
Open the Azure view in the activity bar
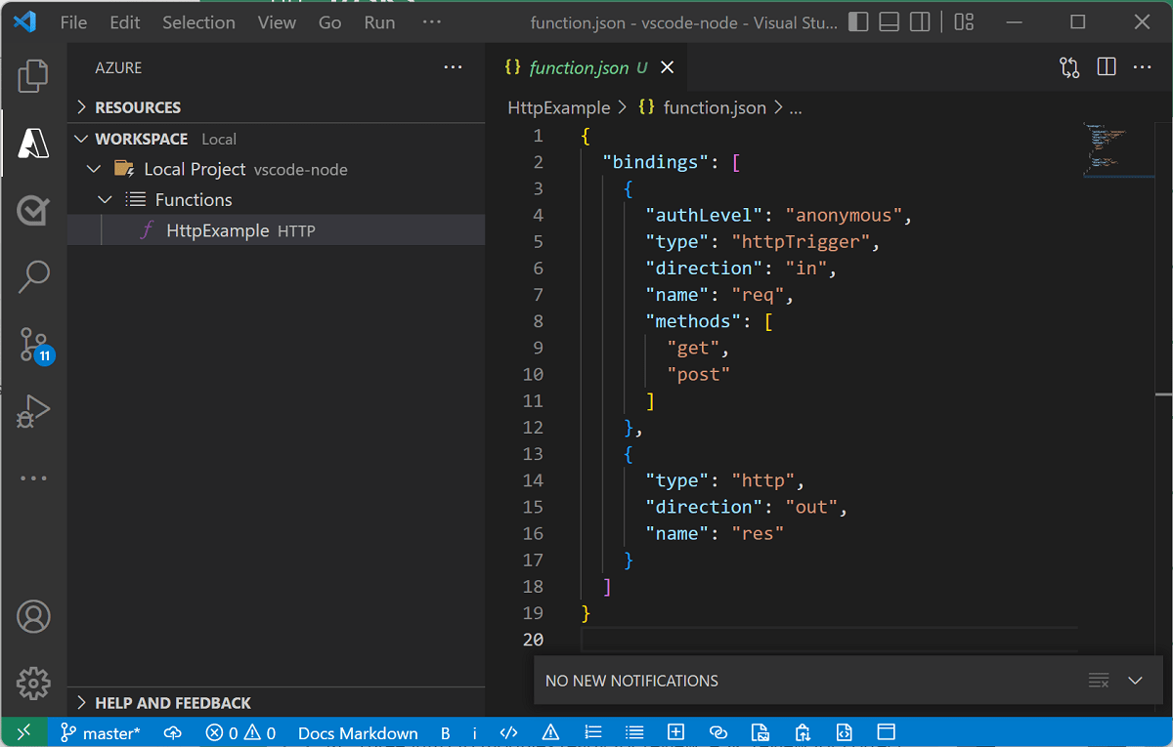[33, 144]
